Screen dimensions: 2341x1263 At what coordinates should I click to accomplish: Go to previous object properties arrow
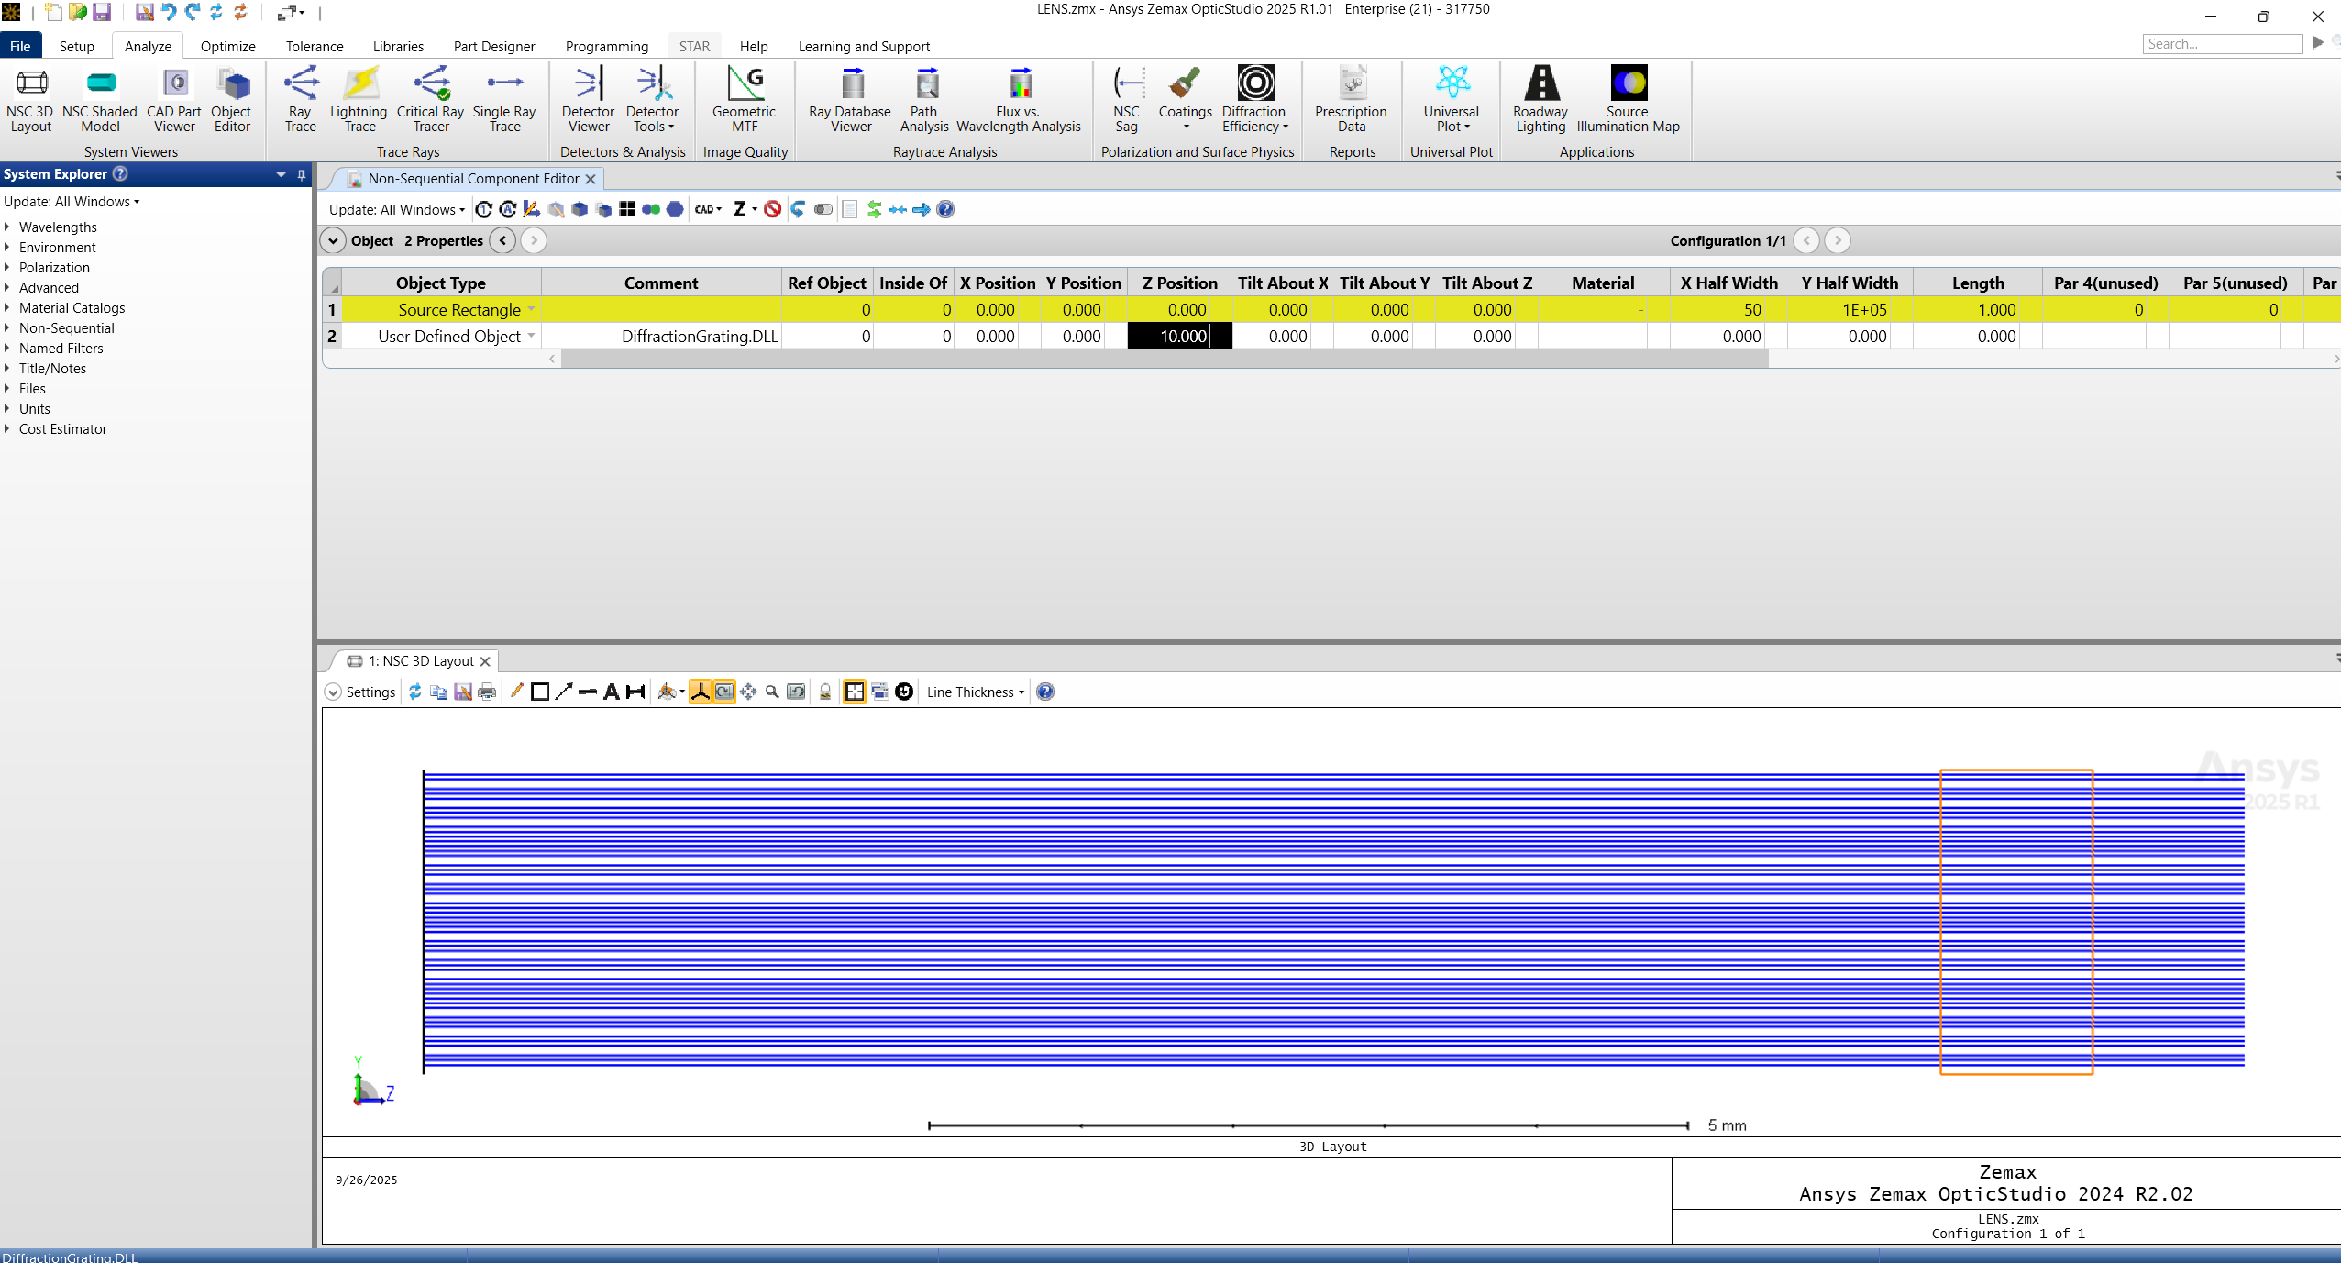(502, 240)
